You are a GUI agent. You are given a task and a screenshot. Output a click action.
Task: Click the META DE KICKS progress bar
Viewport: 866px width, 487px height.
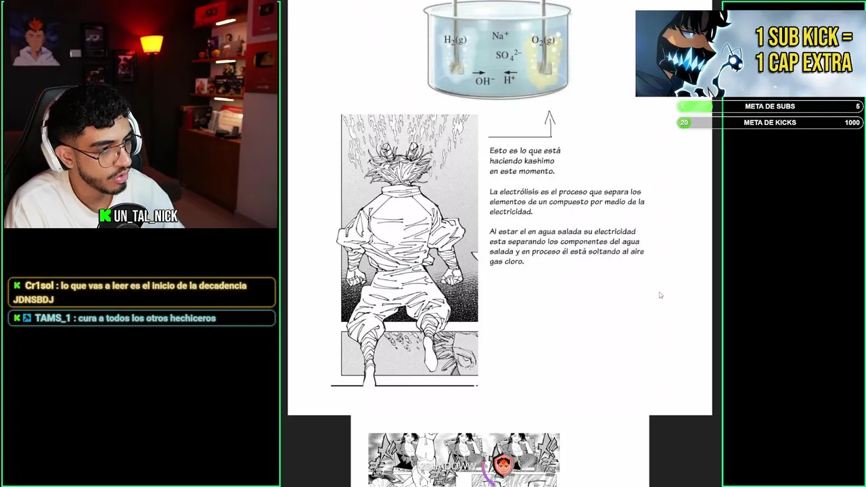pos(769,122)
